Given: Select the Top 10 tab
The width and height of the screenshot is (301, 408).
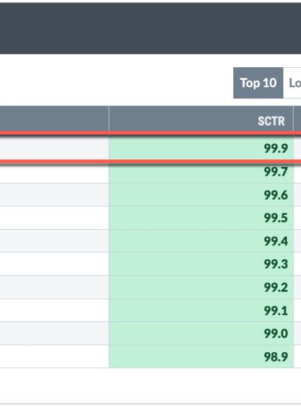Looking at the screenshot, I should (x=258, y=83).
